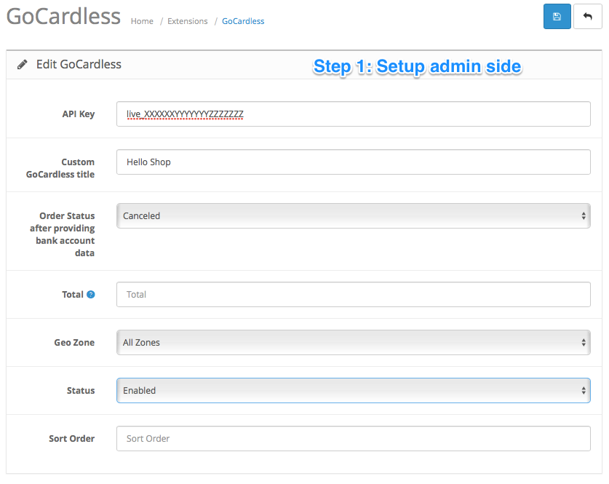The width and height of the screenshot is (609, 484).
Task: Click the GoCardless breadcrumb link
Action: (x=243, y=21)
